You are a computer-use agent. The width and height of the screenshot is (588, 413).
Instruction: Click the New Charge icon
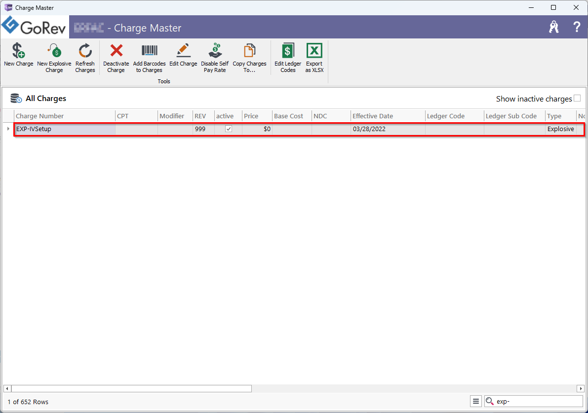pyautogui.click(x=18, y=51)
